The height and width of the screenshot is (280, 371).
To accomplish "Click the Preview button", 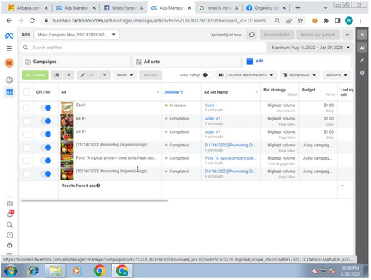I will click(151, 75).
